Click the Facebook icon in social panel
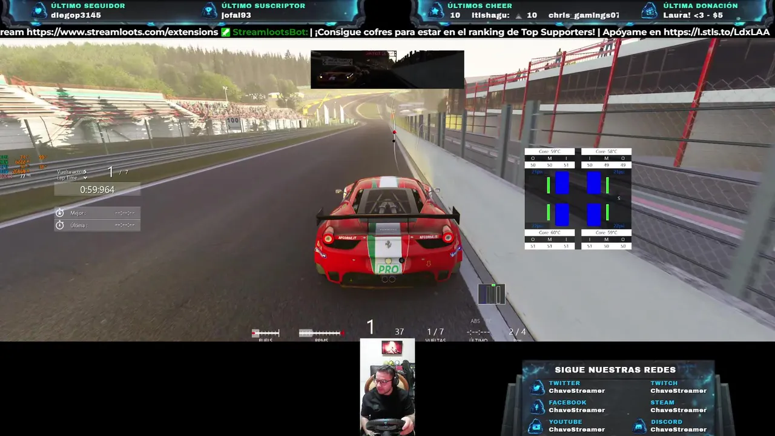The width and height of the screenshot is (775, 436). 536,407
